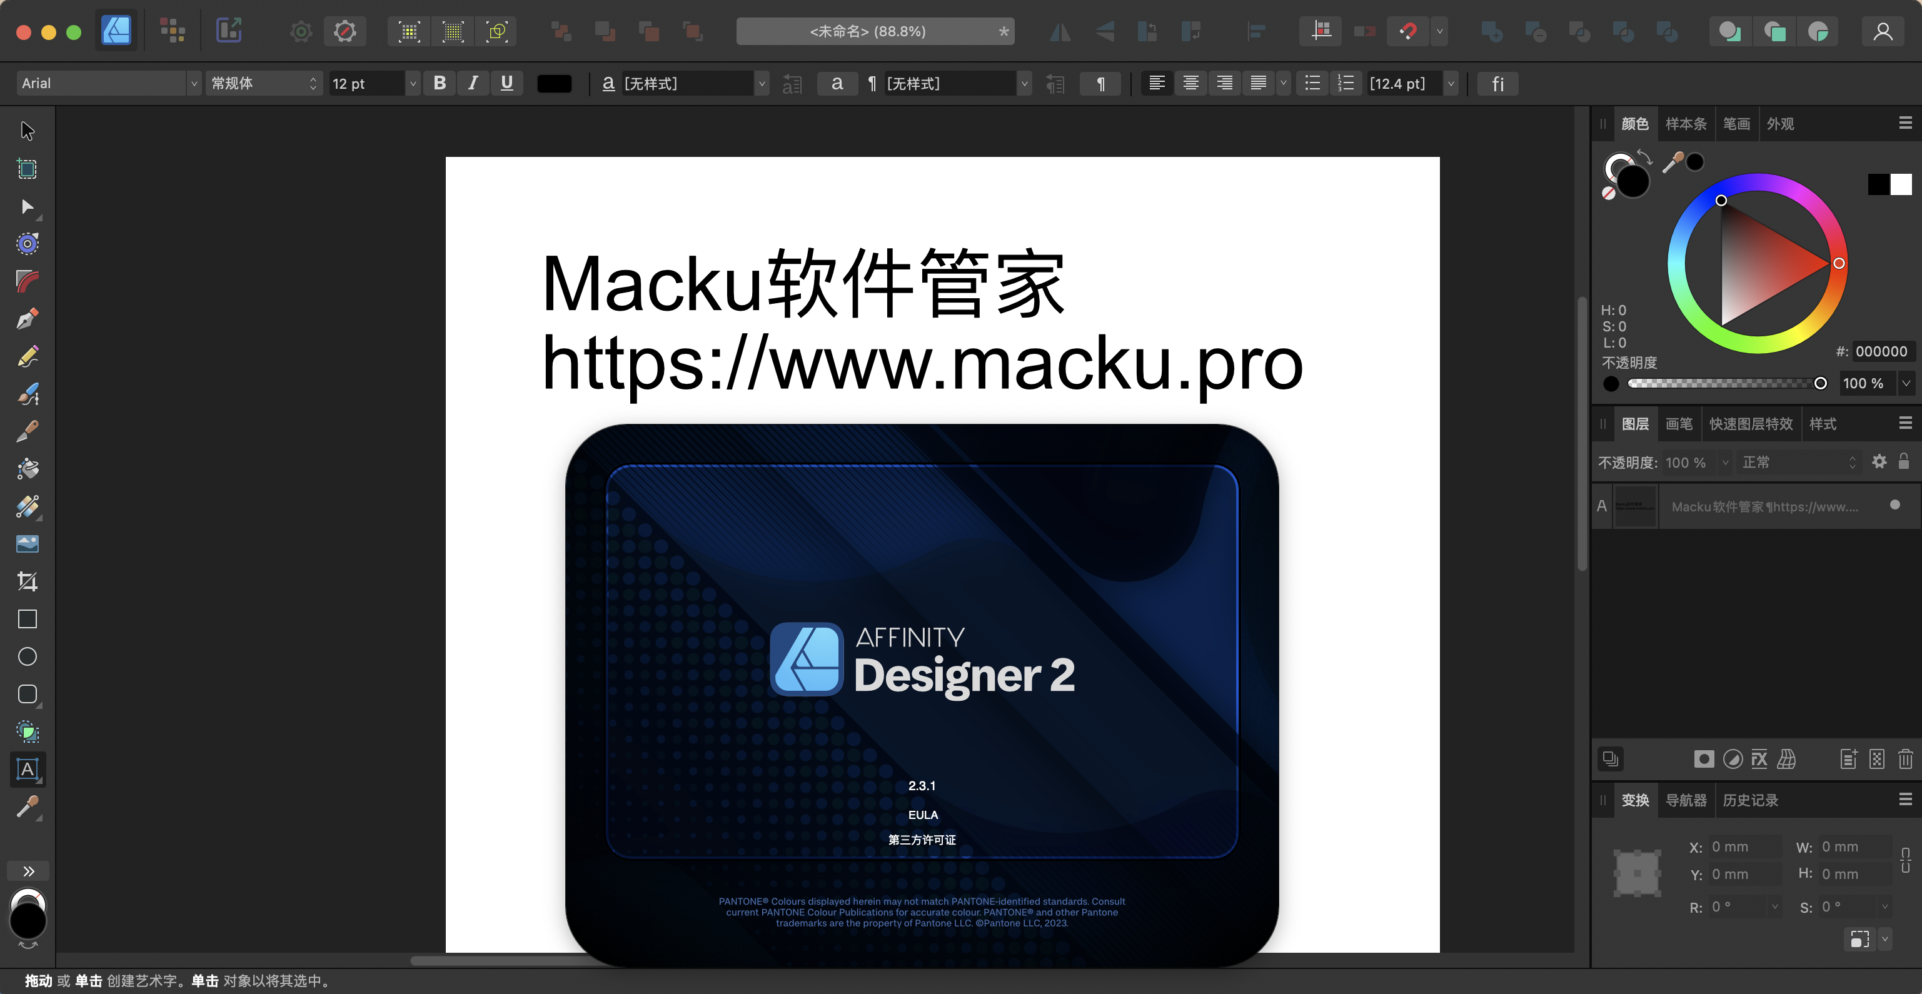Align text left button

coord(1157,83)
